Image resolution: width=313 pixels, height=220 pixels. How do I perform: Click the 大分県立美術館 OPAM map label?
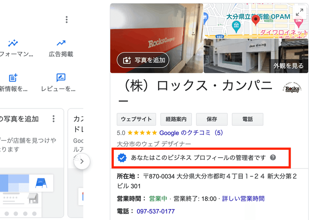258,16
